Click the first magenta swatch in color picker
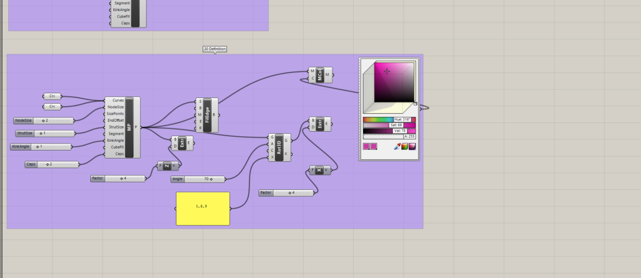The image size is (641, 278). [x=366, y=146]
